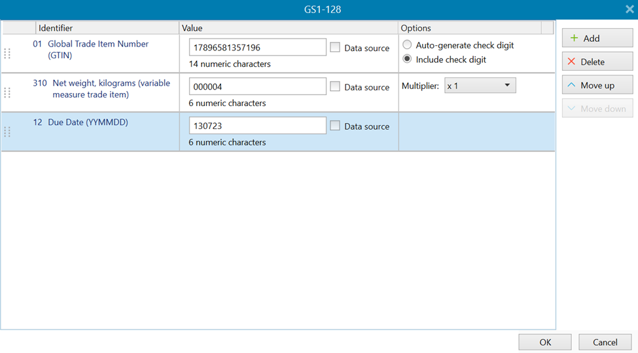Enable Data source for Due Date value
The image size is (638, 353).
335,125
